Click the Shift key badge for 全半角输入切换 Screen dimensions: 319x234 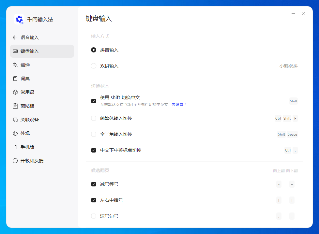tap(281, 134)
